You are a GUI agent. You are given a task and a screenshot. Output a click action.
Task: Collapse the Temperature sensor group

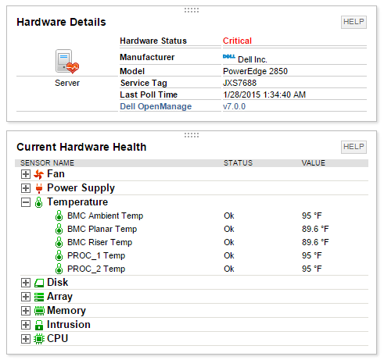tap(26, 202)
